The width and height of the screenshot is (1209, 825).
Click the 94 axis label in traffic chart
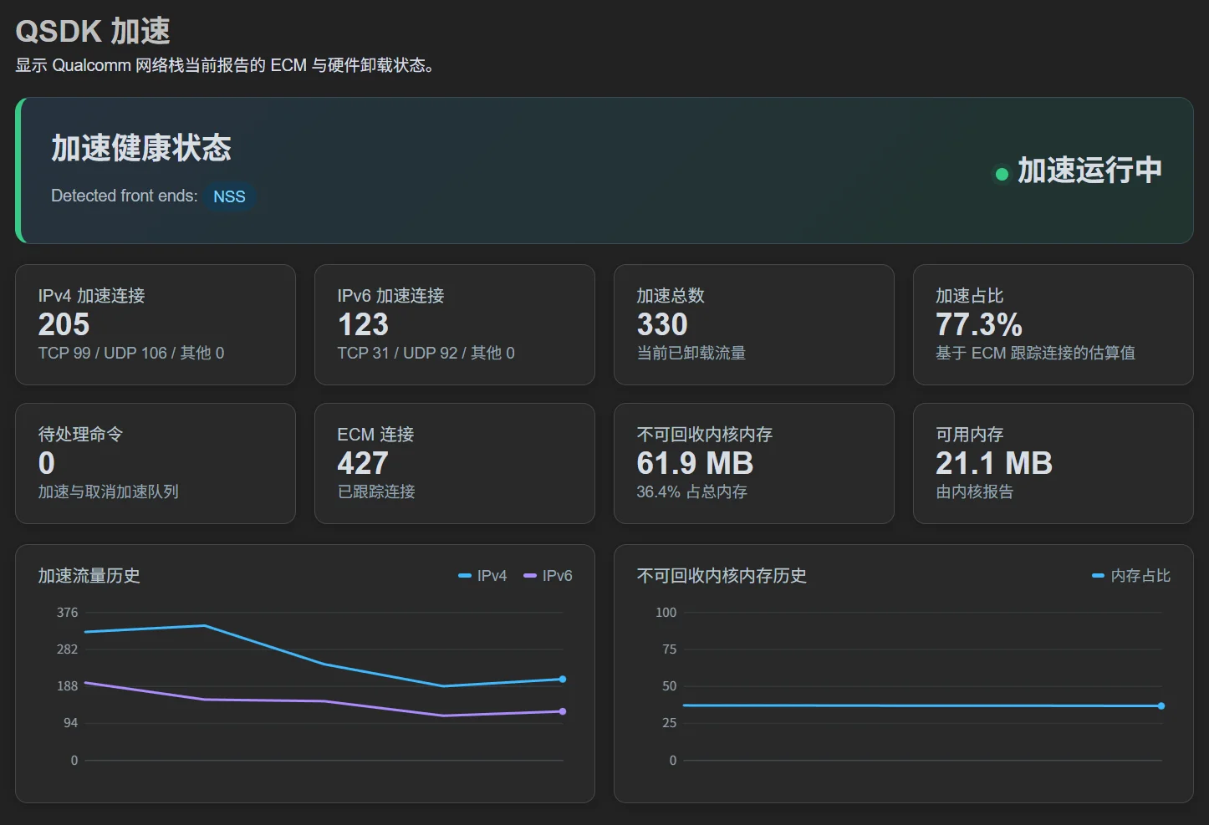click(x=71, y=723)
